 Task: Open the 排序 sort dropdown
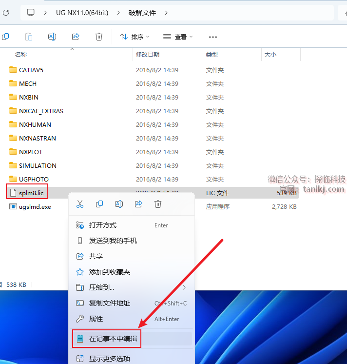135,37
